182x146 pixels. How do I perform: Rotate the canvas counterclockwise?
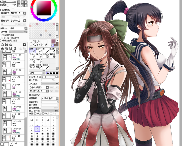[x=19, y=5]
